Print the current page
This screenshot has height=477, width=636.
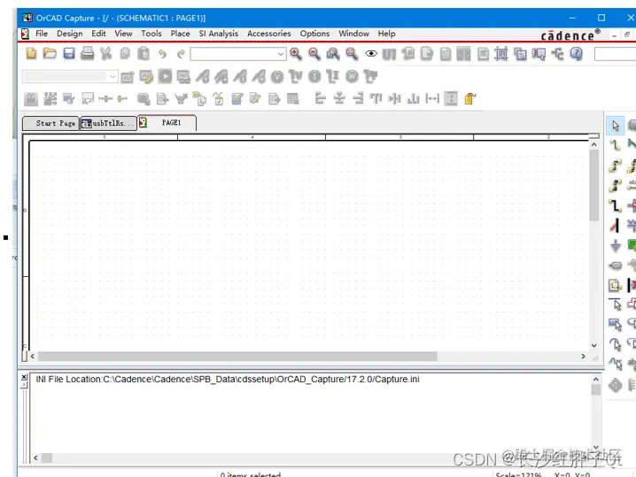(x=87, y=53)
